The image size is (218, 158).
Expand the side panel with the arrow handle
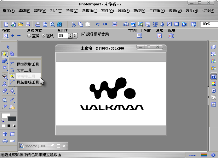208,97
